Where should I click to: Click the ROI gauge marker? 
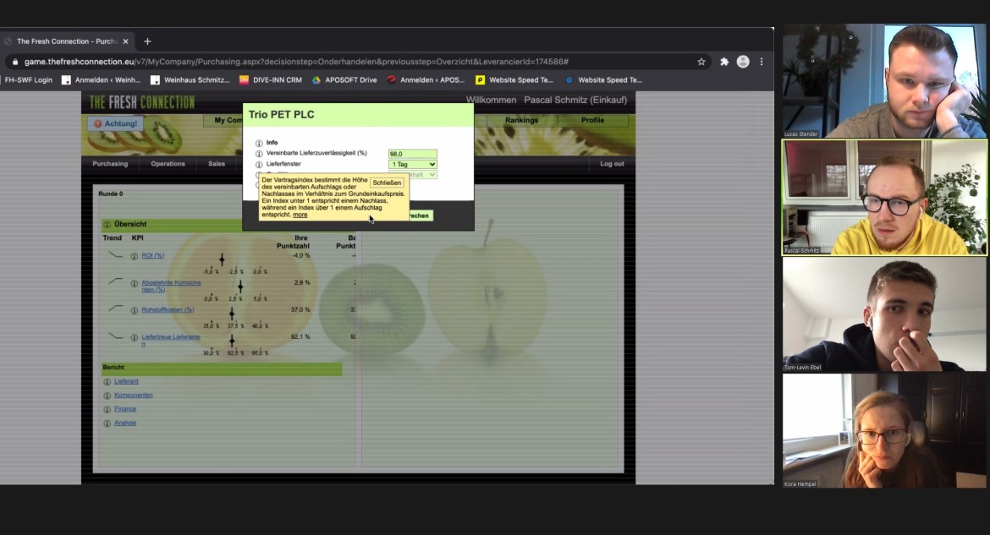pos(222,259)
